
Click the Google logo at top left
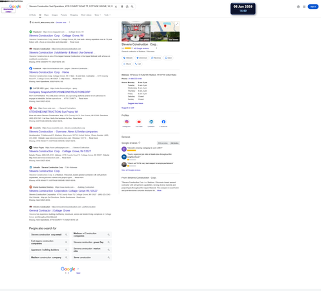(x=15, y=6)
